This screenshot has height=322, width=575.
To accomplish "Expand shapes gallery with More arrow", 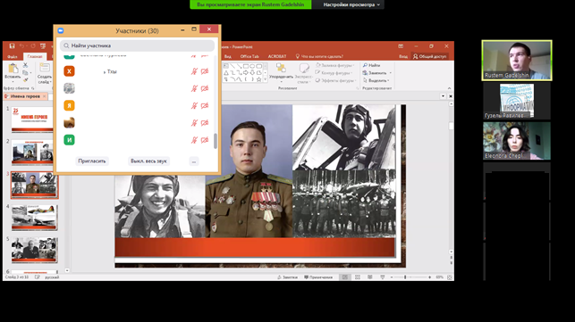I will point(265,79).
